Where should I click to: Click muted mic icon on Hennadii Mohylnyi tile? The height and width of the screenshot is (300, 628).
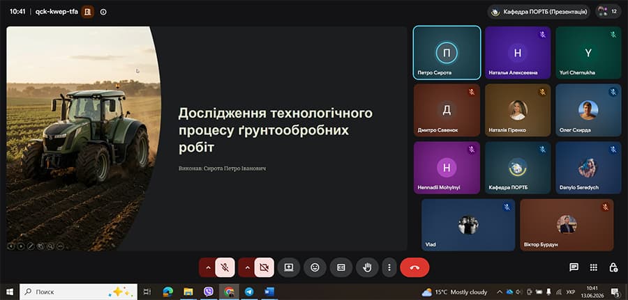472,150
